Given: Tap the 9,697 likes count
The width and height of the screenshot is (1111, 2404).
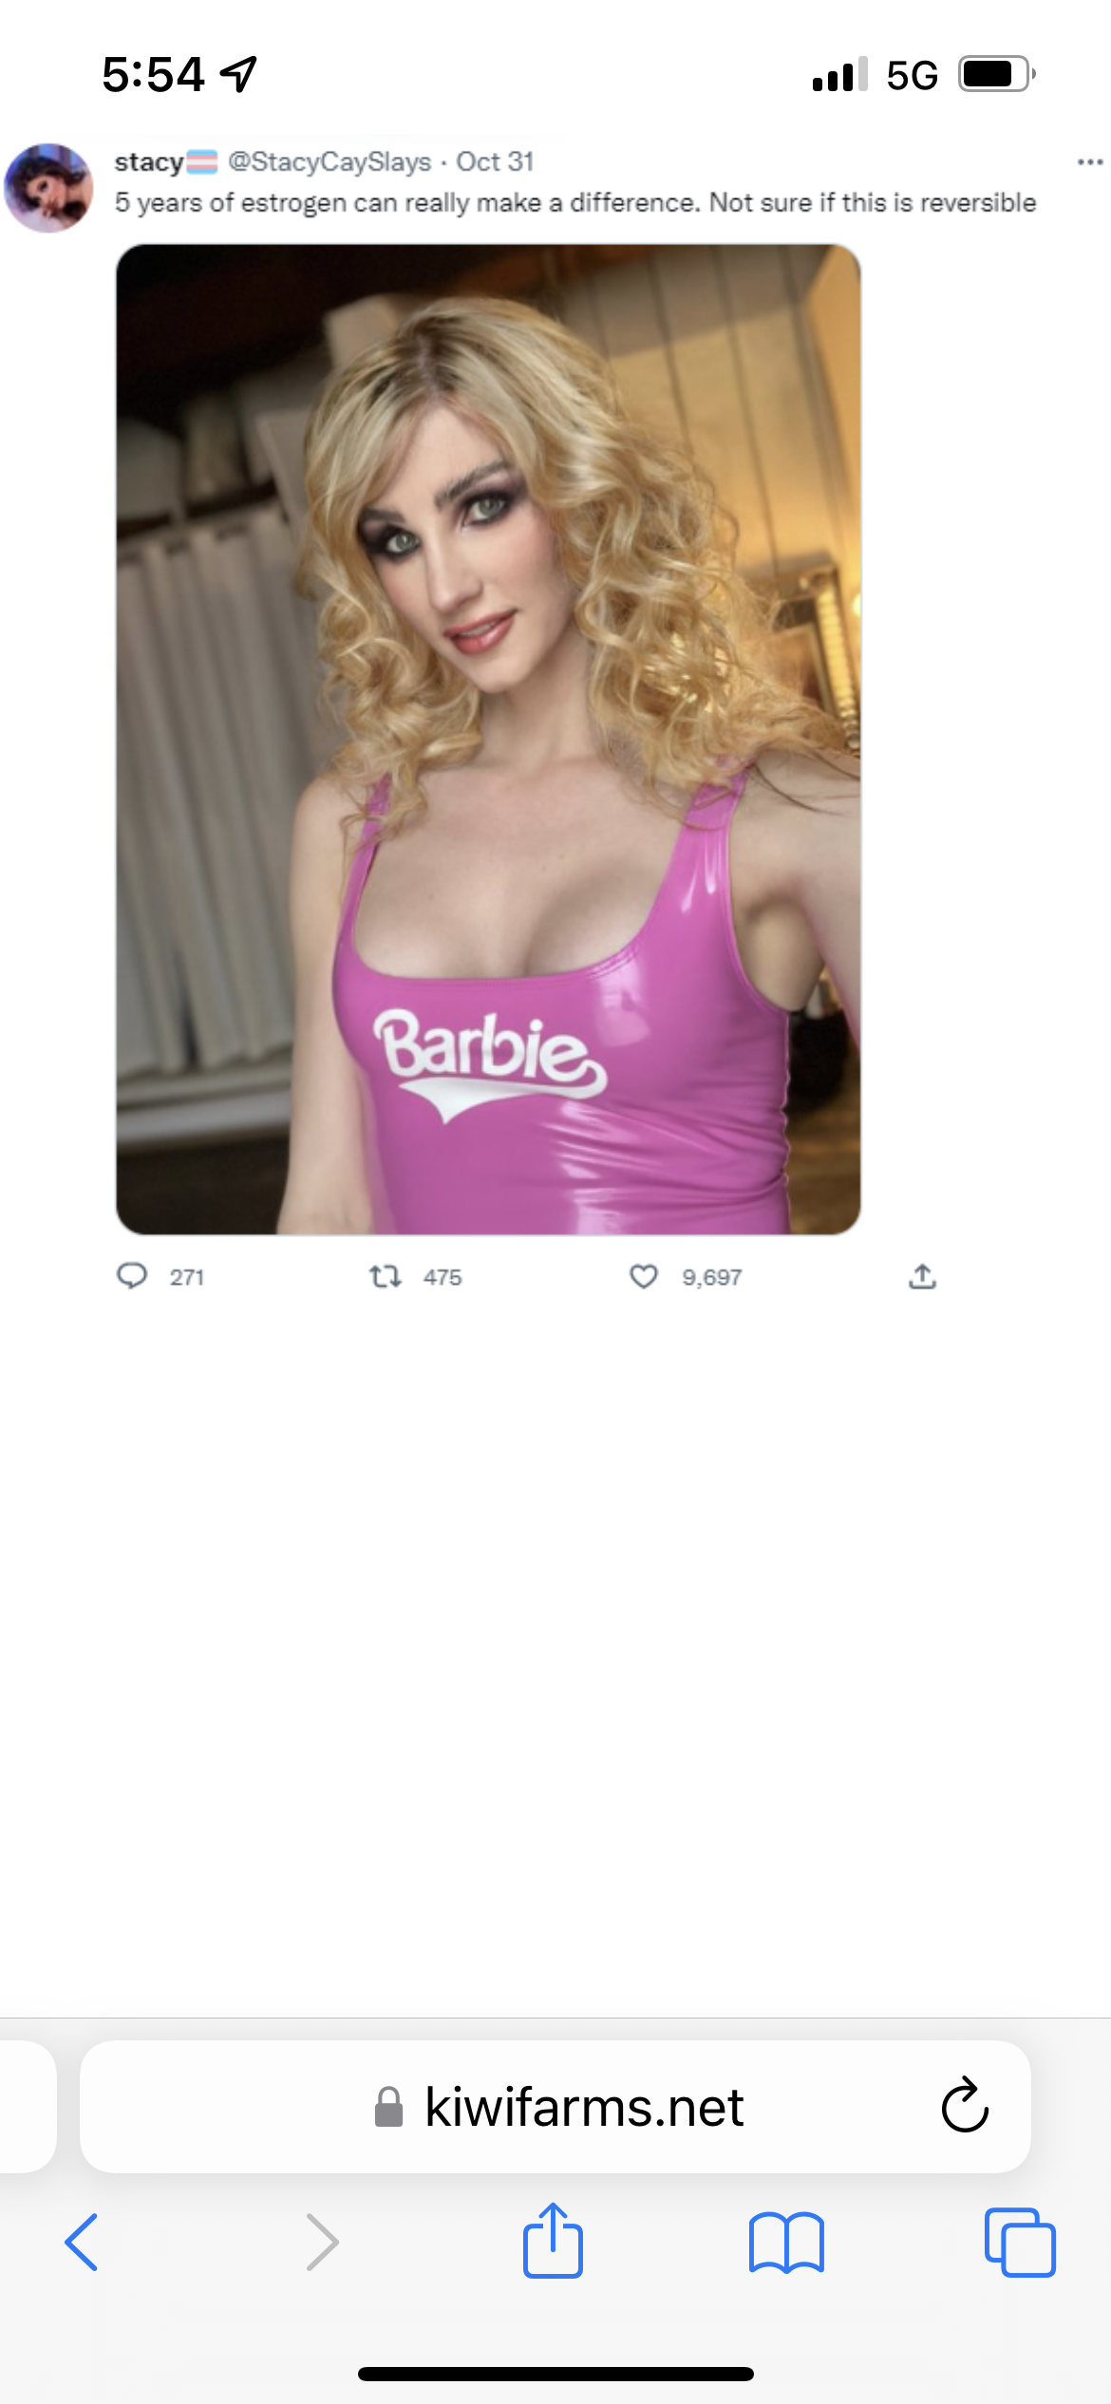Looking at the screenshot, I should point(711,1277).
